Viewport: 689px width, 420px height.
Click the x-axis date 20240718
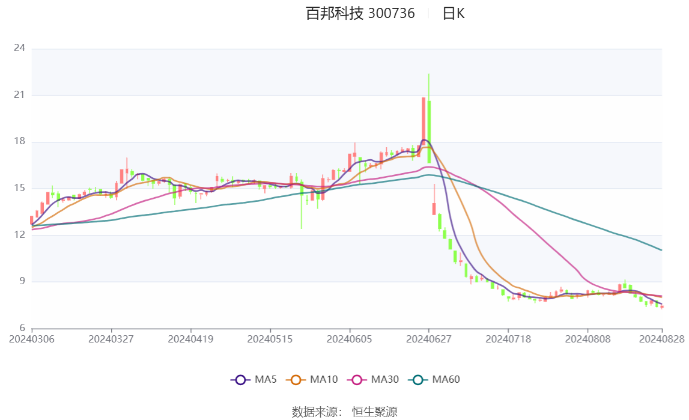pos(508,339)
